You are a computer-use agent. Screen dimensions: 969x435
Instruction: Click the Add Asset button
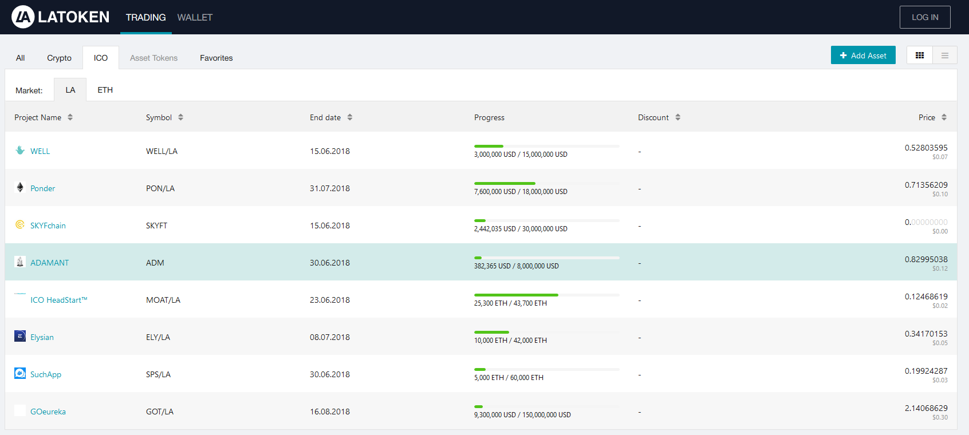863,56
